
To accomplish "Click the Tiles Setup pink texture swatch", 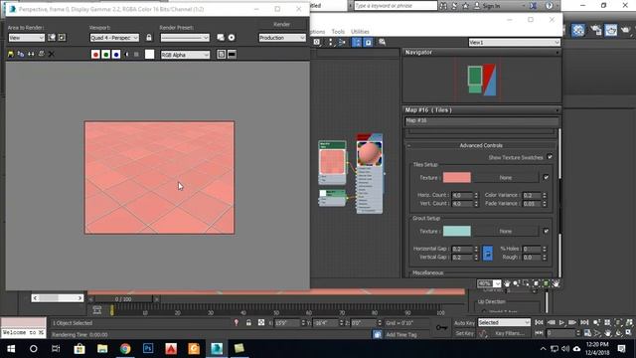I will click(457, 177).
